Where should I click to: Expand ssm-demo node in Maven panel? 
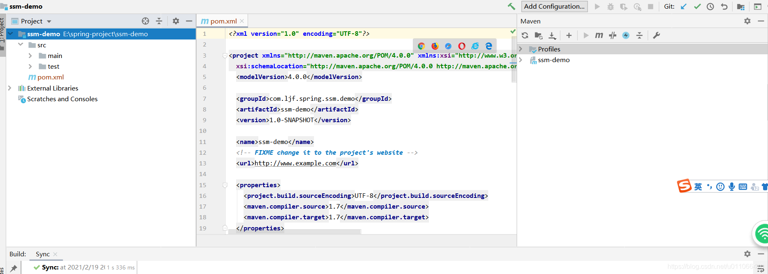pyautogui.click(x=521, y=60)
